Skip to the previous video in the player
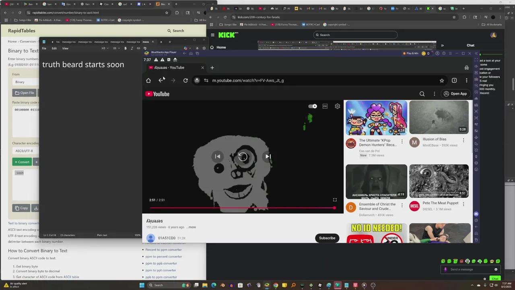 [217, 157]
